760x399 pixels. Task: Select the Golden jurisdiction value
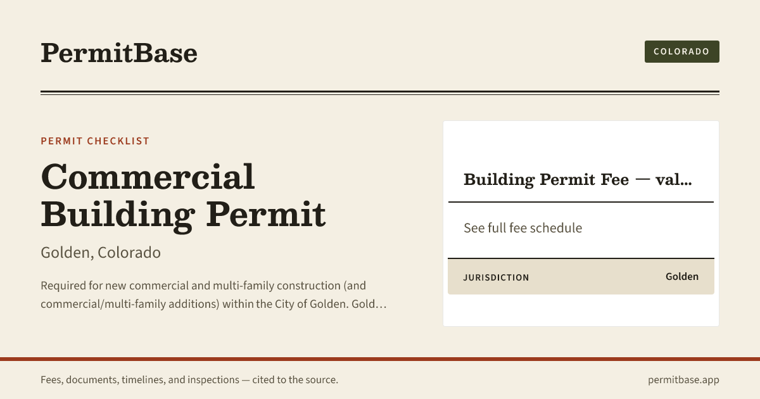point(682,277)
